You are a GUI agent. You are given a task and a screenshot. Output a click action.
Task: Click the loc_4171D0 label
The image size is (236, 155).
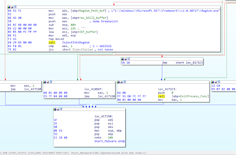tap(104, 116)
